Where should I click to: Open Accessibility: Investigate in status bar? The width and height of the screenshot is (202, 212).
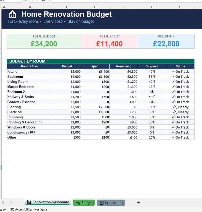coord(29,209)
